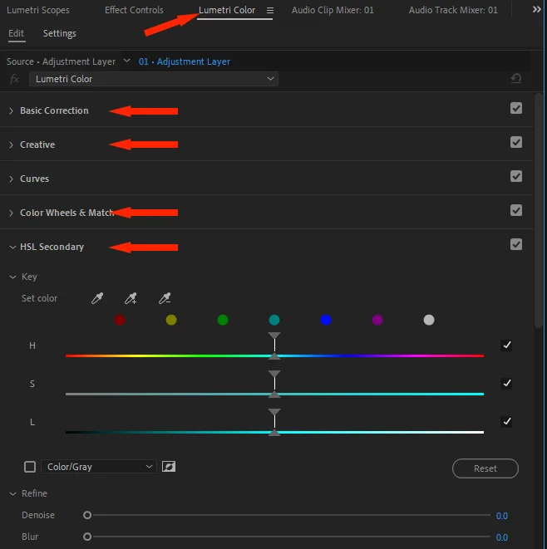547x549 pixels.
Task: Click the Denoise slider knob
Action: pyautogui.click(x=87, y=515)
